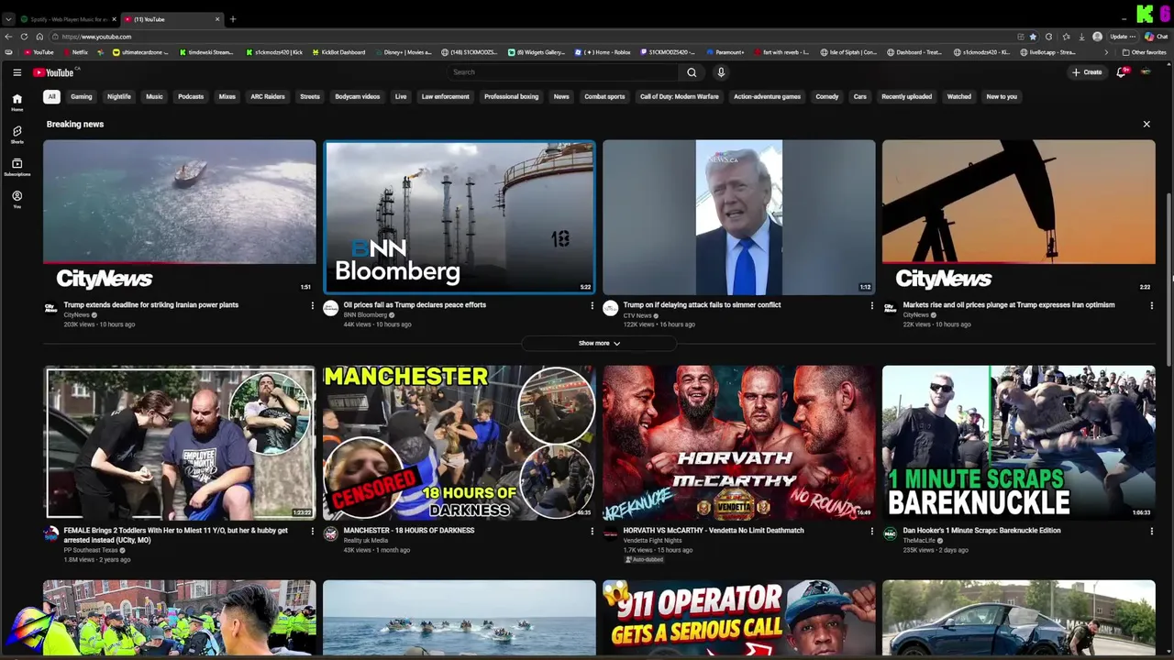Viewport: 1174px width, 660px height.
Task: Open options for Dan Hooker's 1 Minute Scraps
Action: 1151,531
